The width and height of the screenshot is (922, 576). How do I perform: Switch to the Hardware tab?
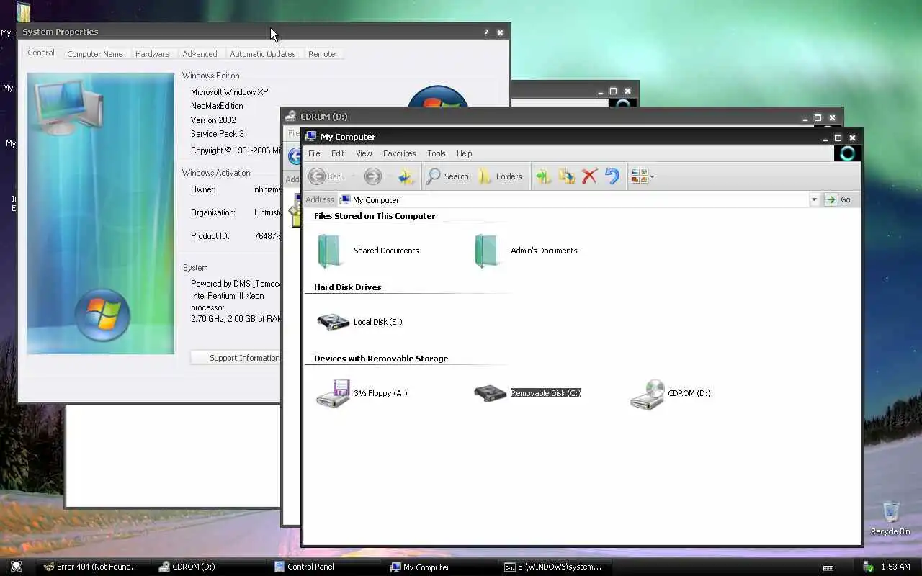(153, 54)
